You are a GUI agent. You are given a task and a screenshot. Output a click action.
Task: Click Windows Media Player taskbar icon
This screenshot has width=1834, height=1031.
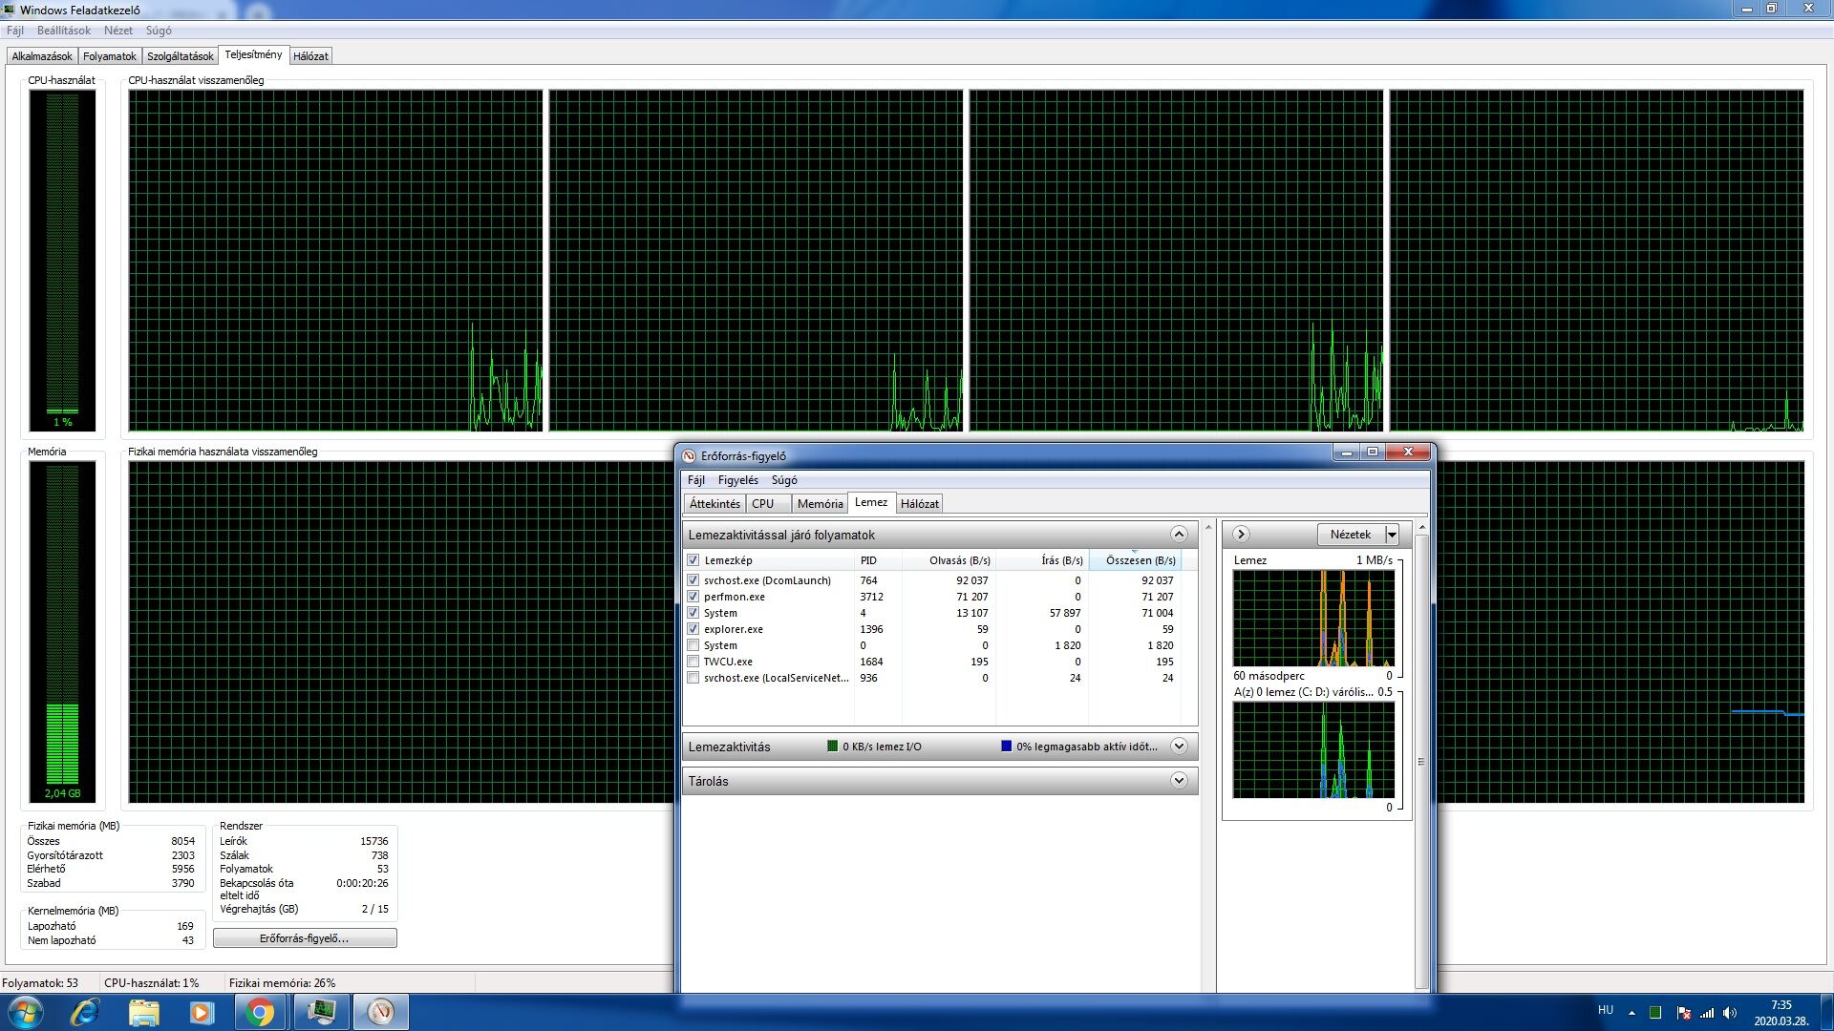click(201, 1012)
